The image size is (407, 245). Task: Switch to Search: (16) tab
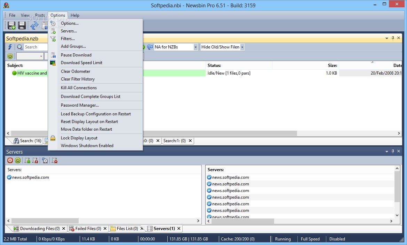click(27, 141)
